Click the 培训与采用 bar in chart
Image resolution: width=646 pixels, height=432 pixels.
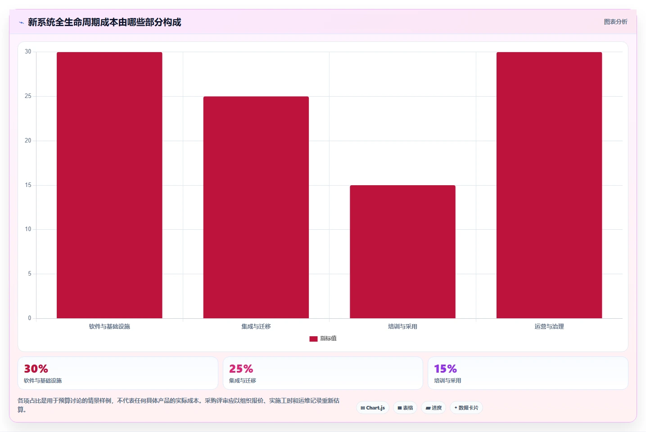(402, 252)
